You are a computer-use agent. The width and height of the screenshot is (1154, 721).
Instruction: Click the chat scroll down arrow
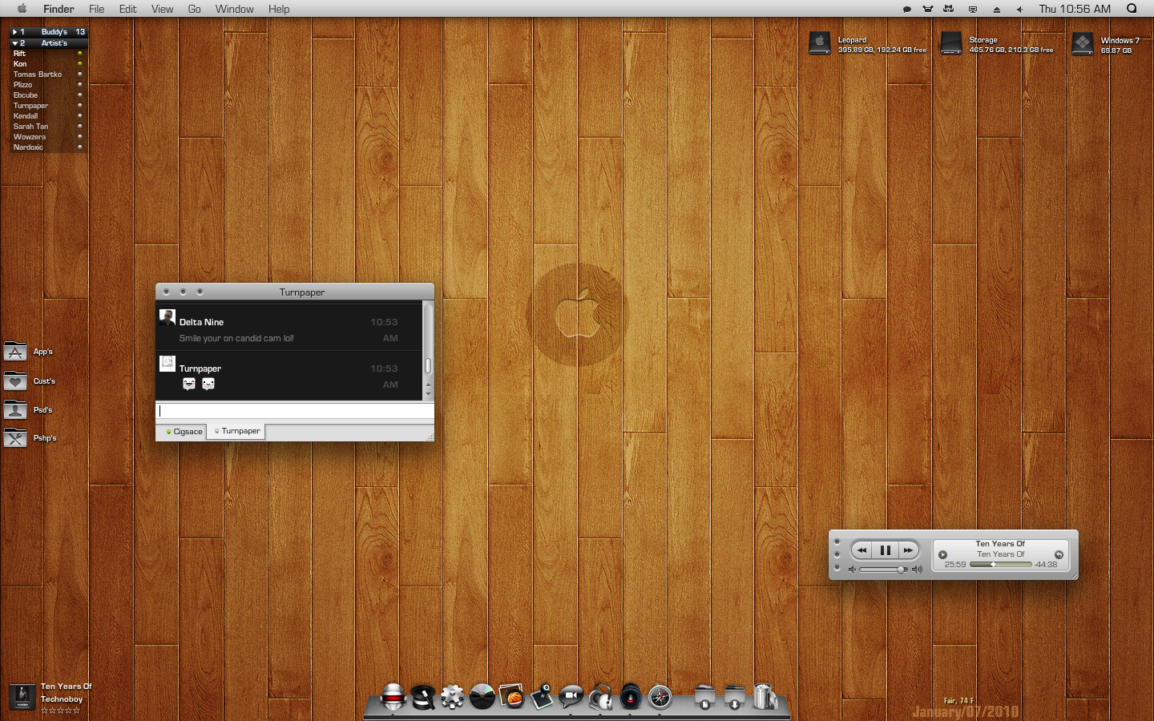[x=428, y=394]
